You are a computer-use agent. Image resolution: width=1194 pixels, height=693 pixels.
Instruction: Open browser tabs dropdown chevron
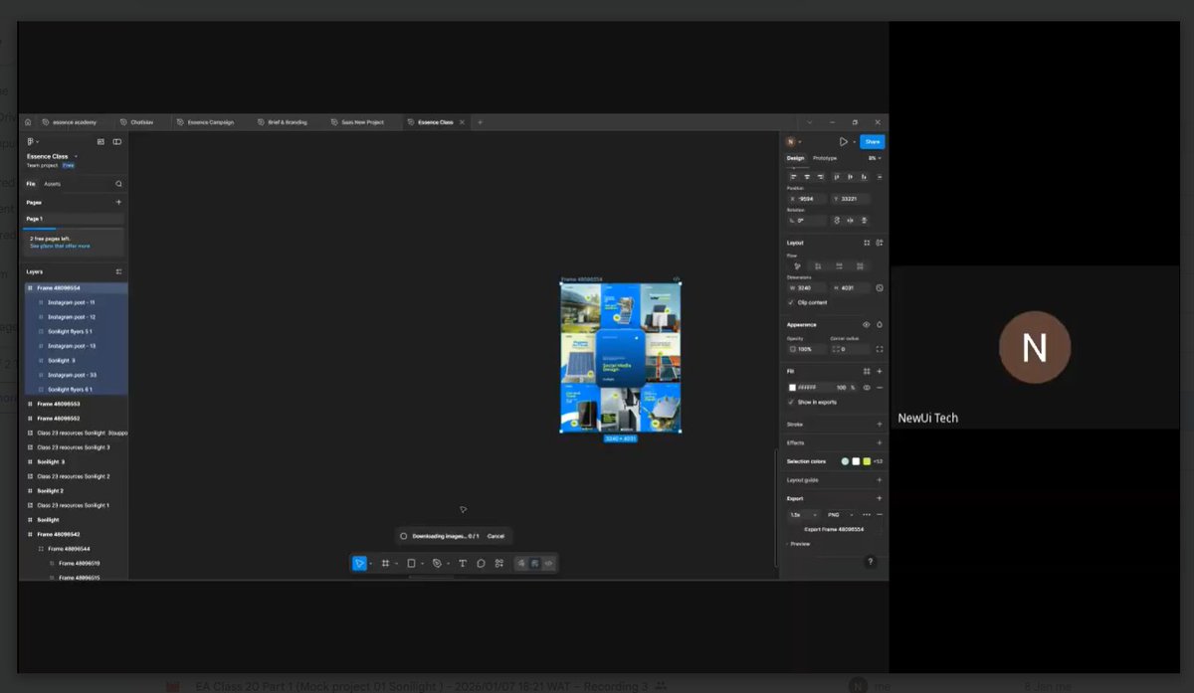809,122
